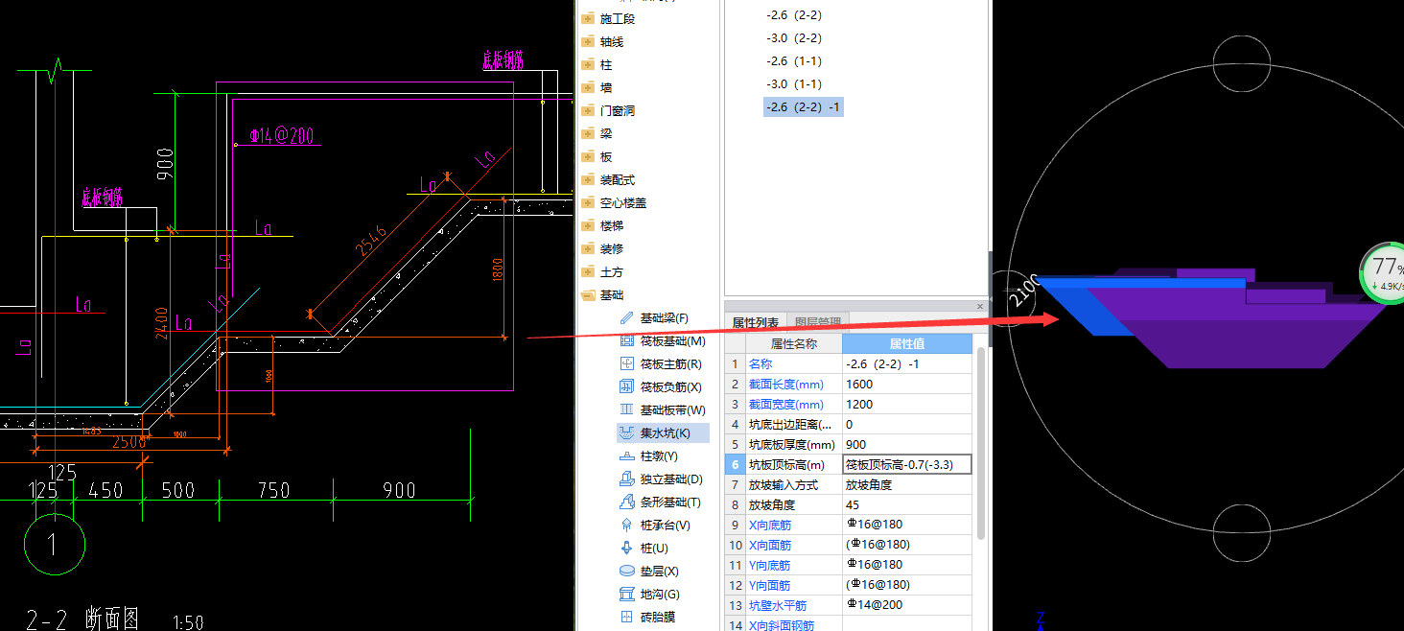Expand the 板 folder
1404x631 pixels.
click(x=587, y=156)
